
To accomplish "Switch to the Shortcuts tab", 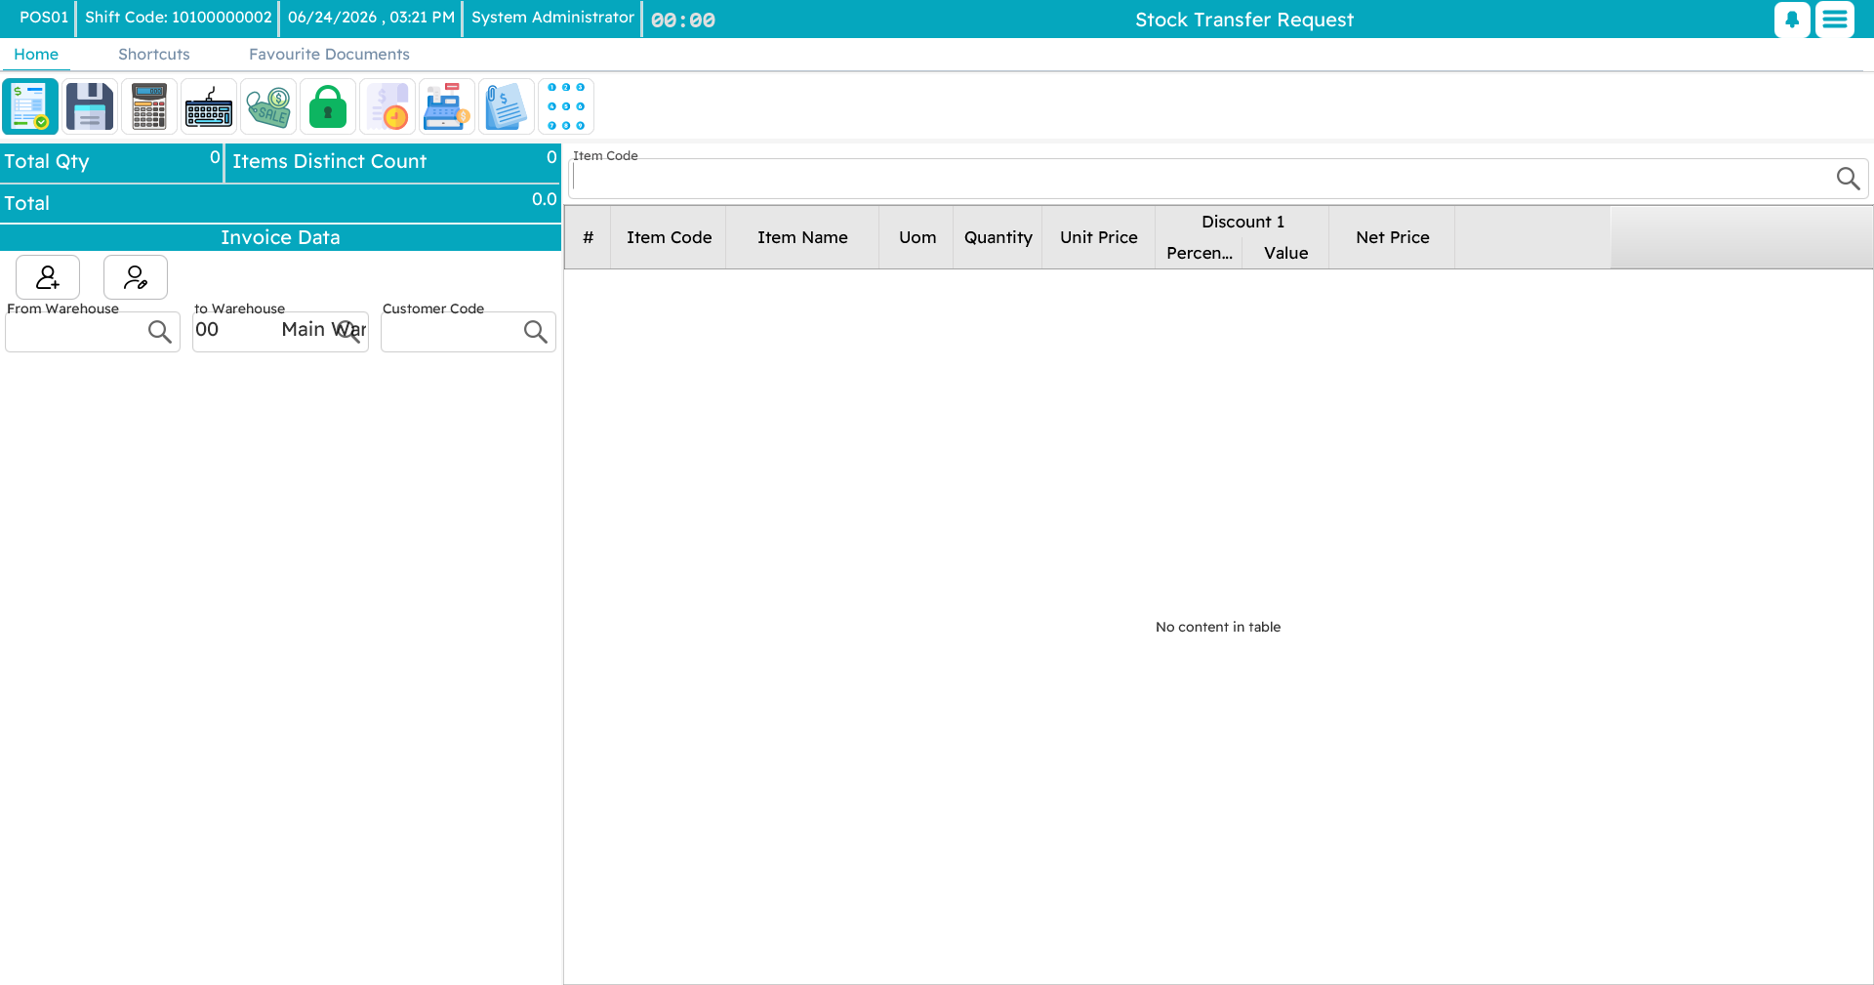I will coord(154,55).
